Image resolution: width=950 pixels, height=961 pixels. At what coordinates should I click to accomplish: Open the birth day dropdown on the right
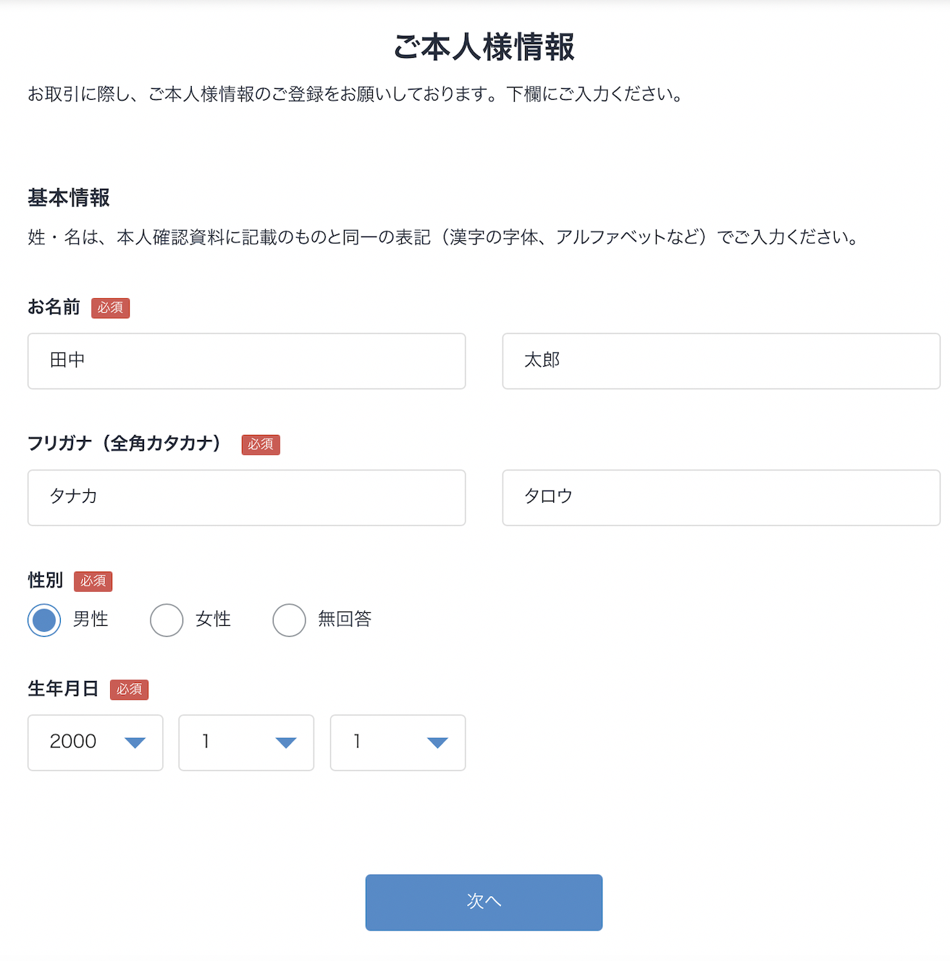398,742
